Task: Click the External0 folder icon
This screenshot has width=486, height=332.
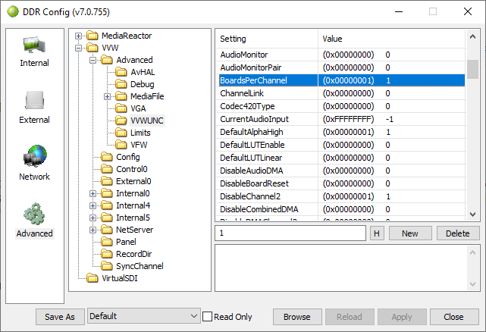Action: [x=107, y=181]
